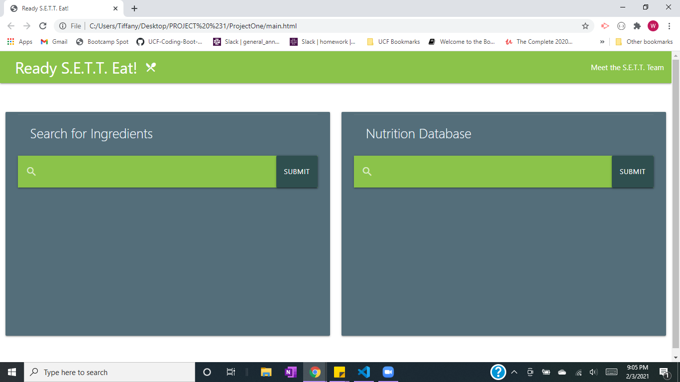Click the fork and spoon logo icon
Viewport: 680px width, 382px height.
point(151,68)
